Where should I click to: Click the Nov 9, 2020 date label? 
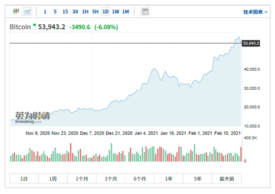click(38, 133)
